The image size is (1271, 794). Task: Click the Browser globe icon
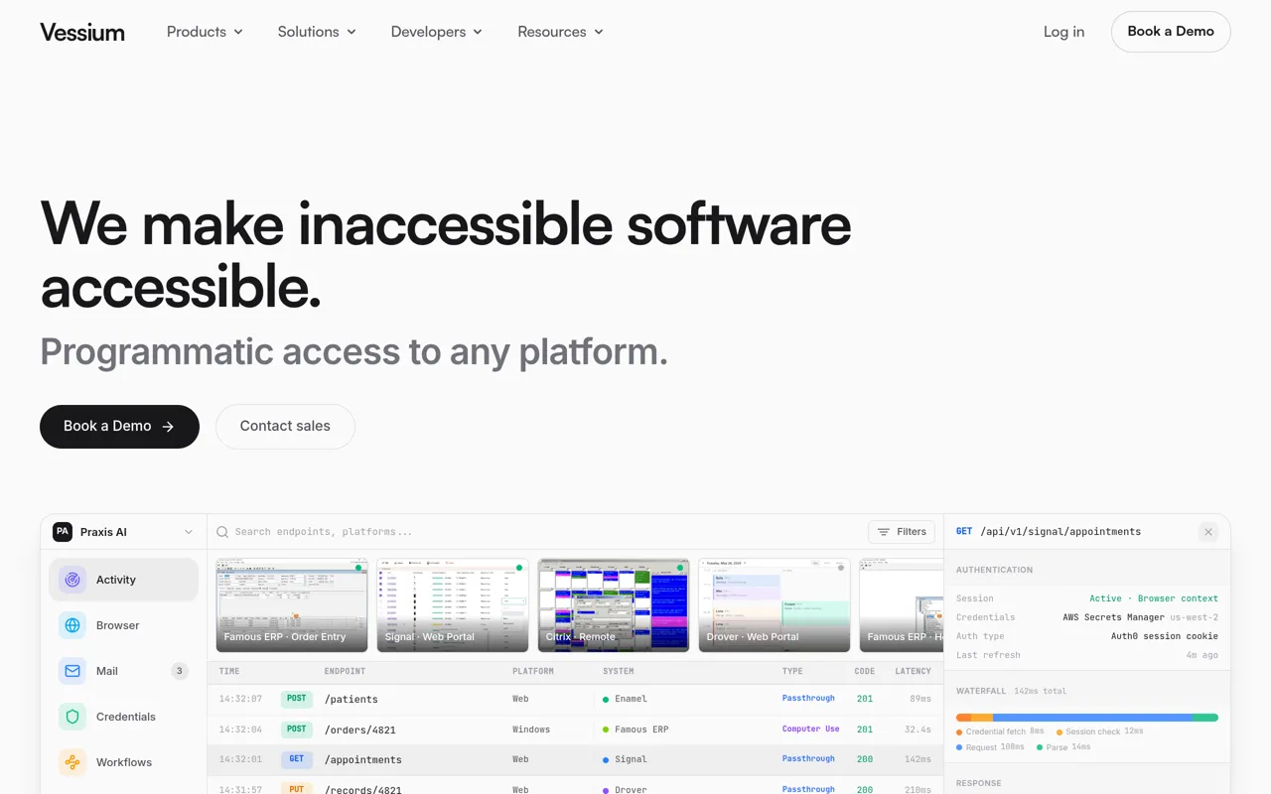(x=72, y=625)
